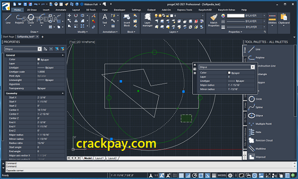Expand the Draw panel dropdown
The image size is (298, 179).
click(x=34, y=32)
